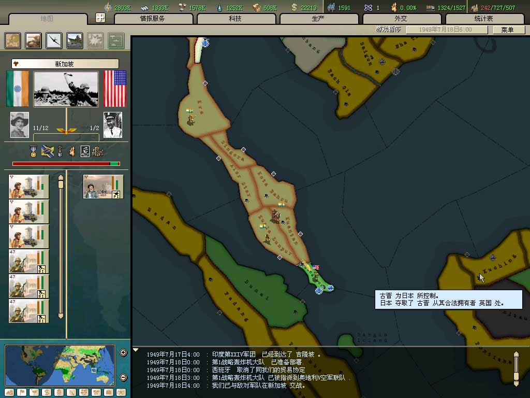Click the shovel dig-in modifier icon
Screen dimensions: 530x398
(60, 151)
